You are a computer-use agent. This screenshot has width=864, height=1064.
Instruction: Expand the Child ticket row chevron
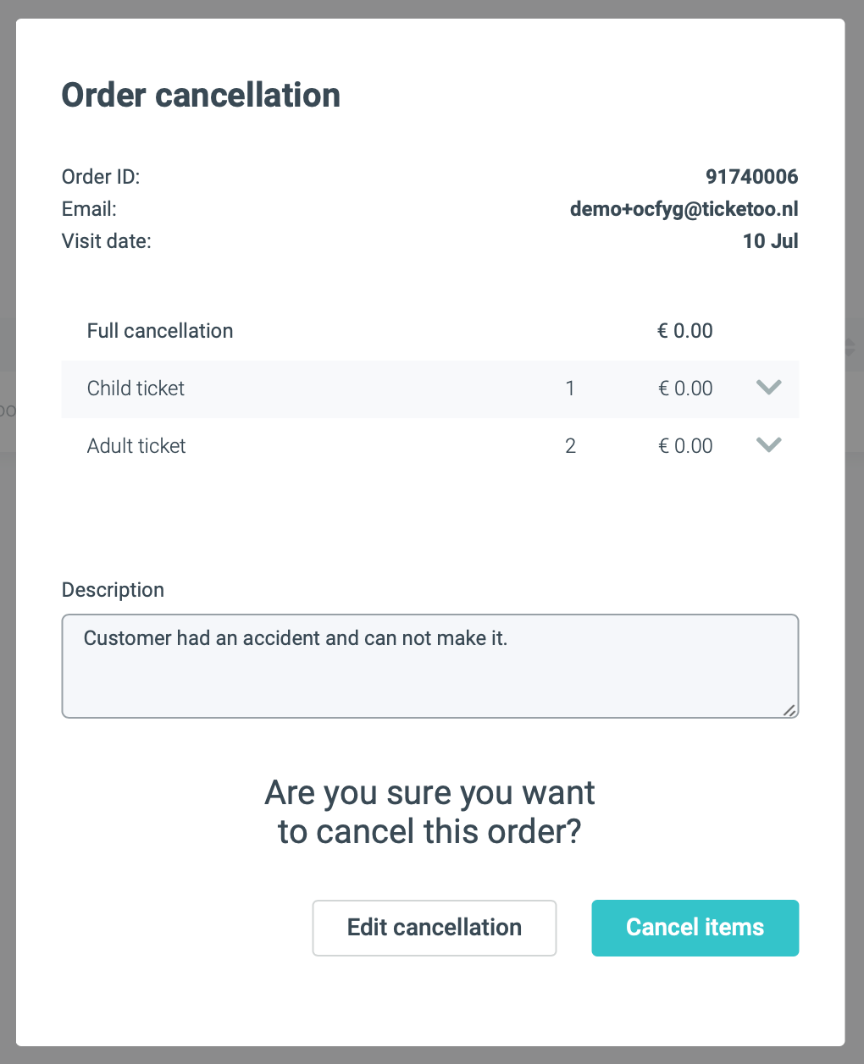pyautogui.click(x=768, y=388)
